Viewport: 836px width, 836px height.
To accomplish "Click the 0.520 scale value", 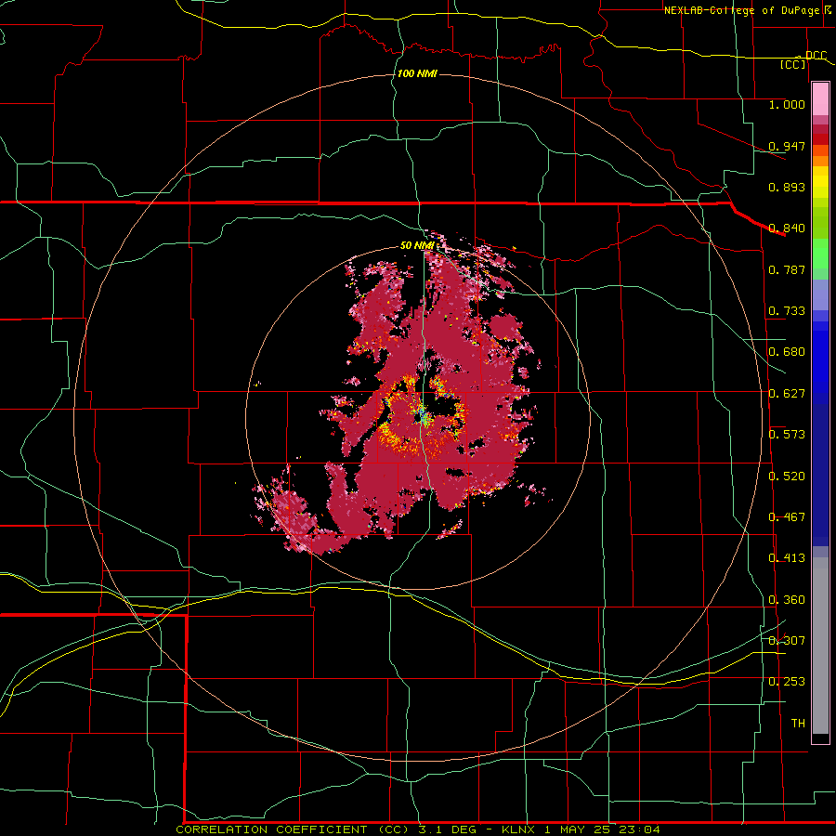I will click(x=787, y=477).
